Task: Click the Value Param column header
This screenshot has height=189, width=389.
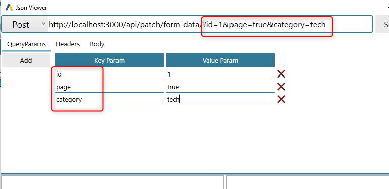Action: click(220, 60)
